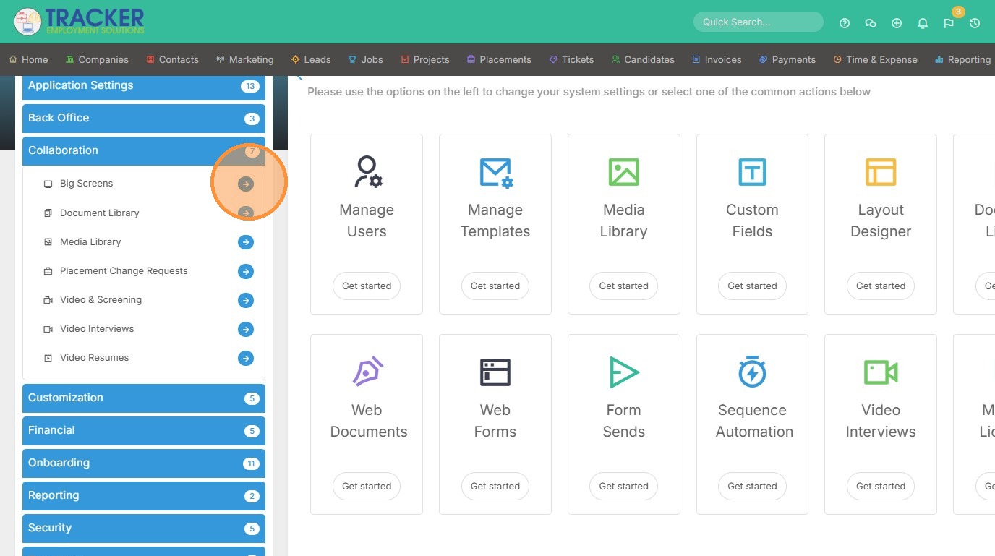Open the Placements menu item
The height and width of the screenshot is (556, 995).
(x=499, y=60)
